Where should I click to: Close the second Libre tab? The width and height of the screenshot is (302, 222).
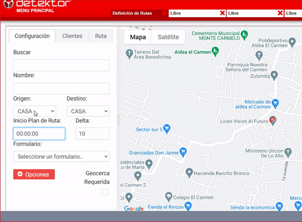(x=280, y=13)
